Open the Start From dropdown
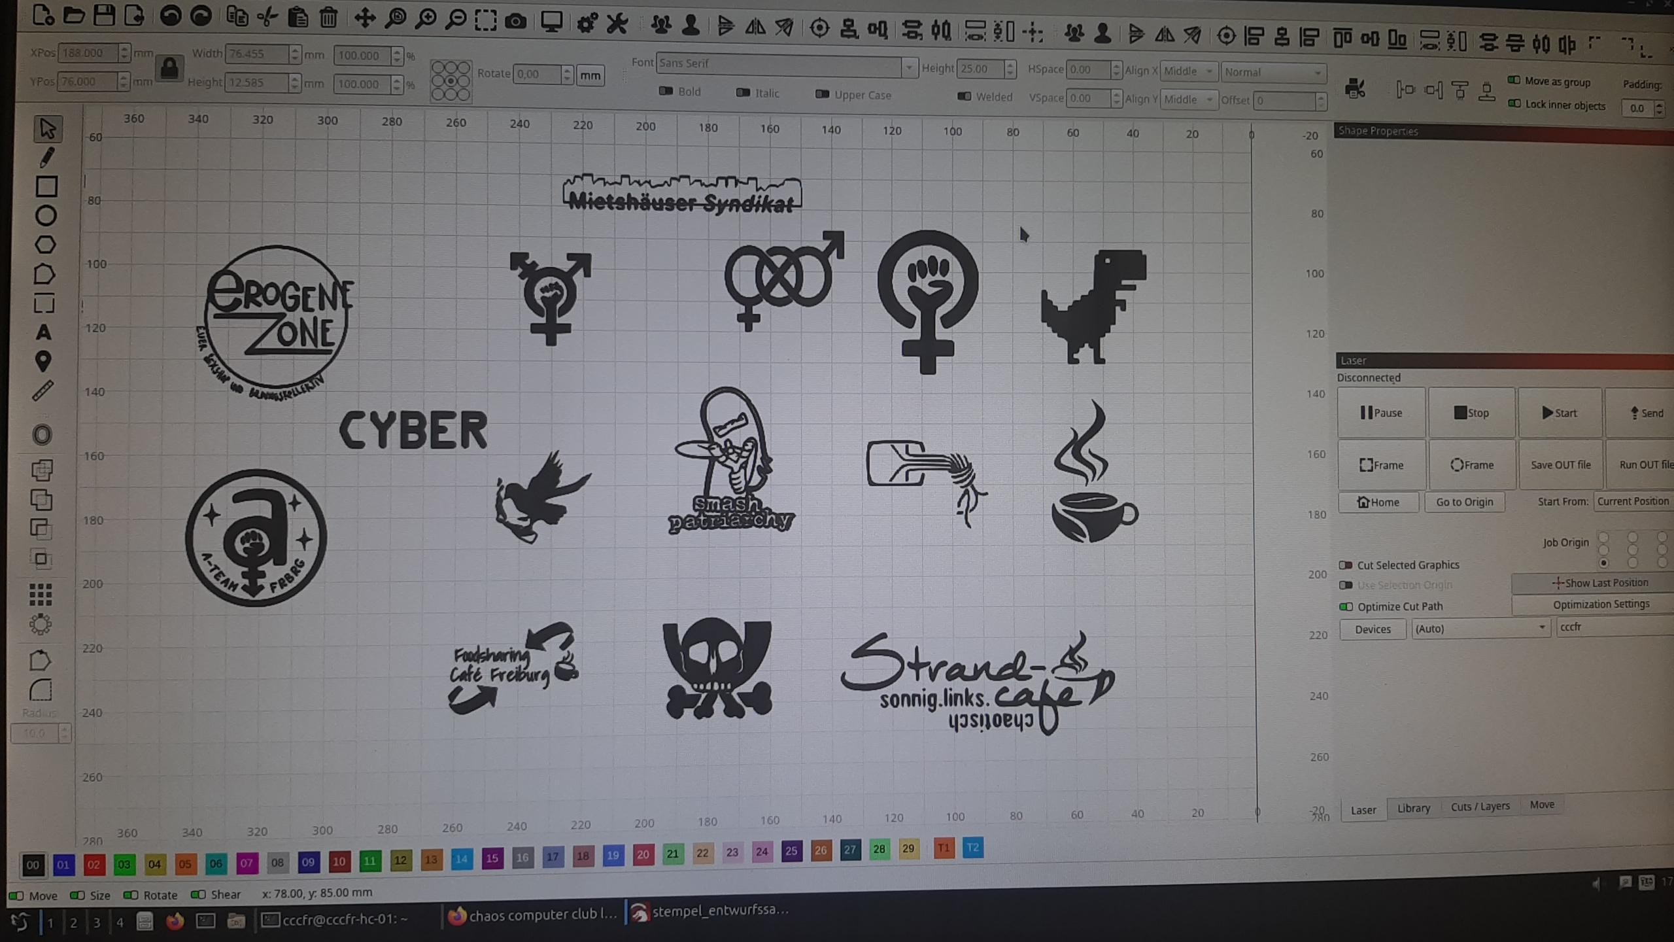Viewport: 1674px width, 942px height. coord(1633,502)
